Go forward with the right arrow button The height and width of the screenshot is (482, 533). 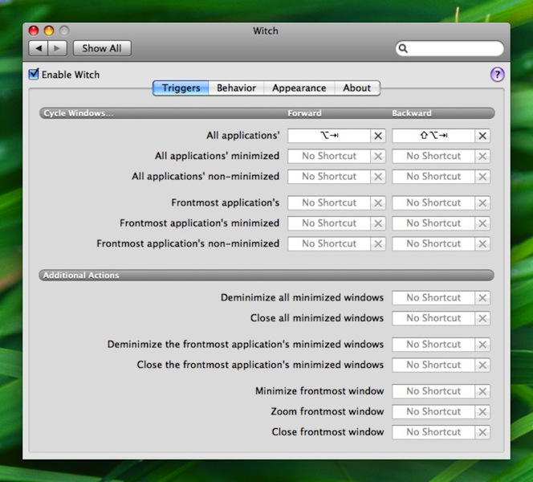click(59, 48)
